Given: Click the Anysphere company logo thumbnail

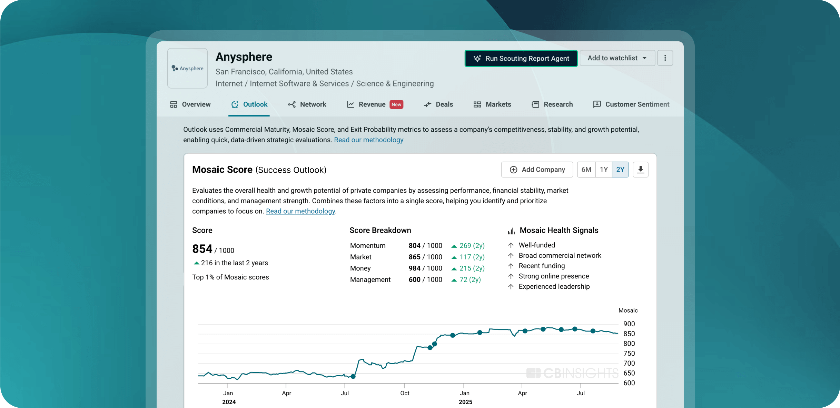Looking at the screenshot, I should [187, 68].
